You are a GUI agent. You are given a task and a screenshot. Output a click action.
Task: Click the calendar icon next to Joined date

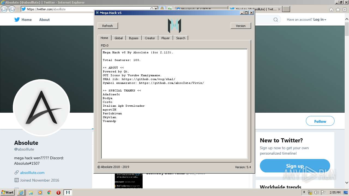(16, 180)
